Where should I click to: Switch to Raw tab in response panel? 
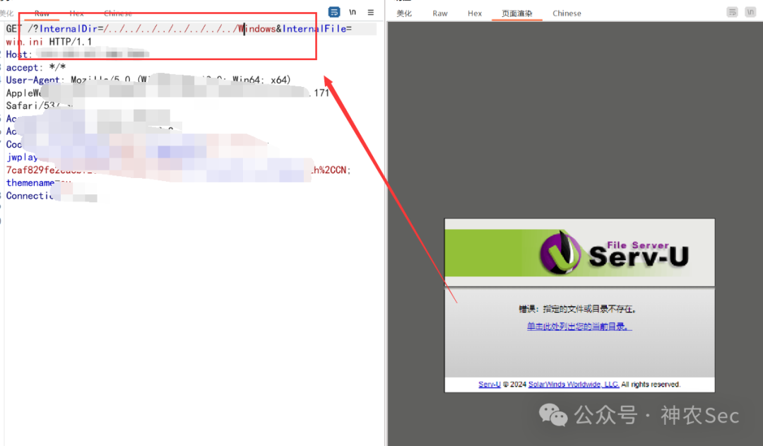point(440,13)
